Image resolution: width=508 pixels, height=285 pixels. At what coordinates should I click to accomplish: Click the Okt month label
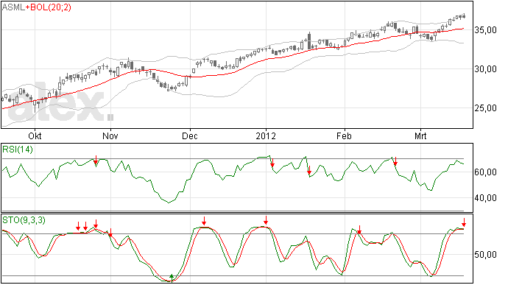(35, 136)
